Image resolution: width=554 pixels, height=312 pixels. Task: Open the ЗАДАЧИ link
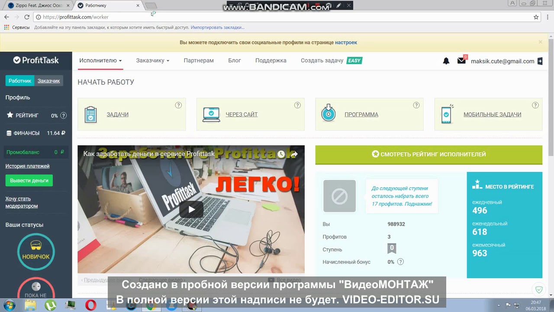[117, 115]
